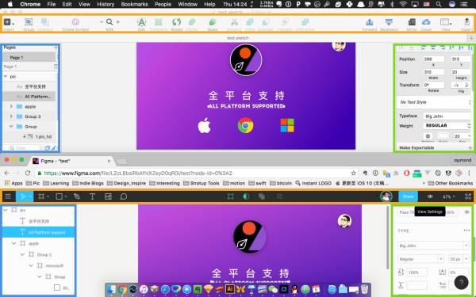Click the Position X field in Sketch inspector
This screenshot has height=297, width=476.
433,59
